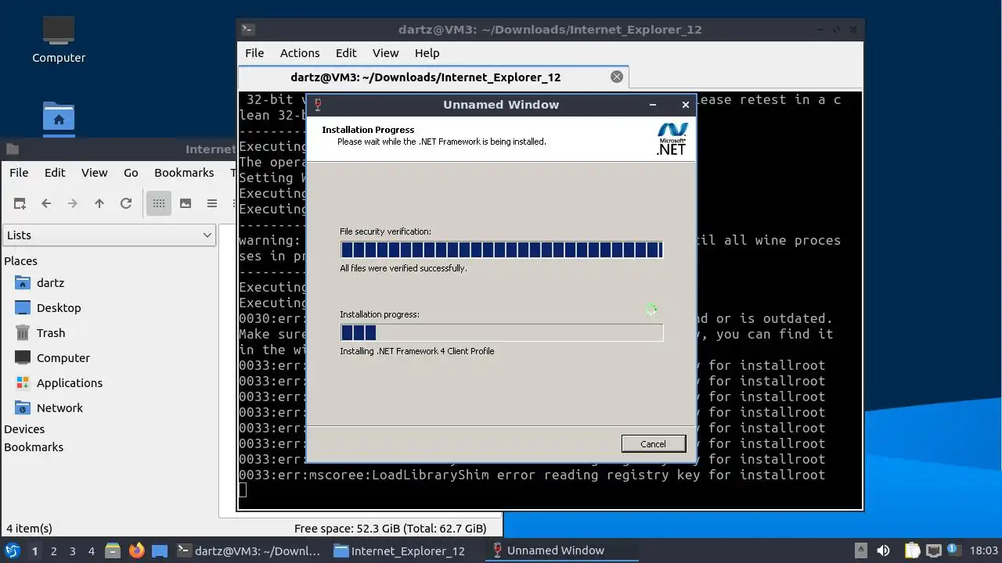Switch to workspace 3 on taskbar
The width and height of the screenshot is (1002, 563).
coord(72,550)
